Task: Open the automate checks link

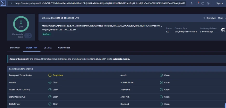Action: pyautogui.click(x=121, y=59)
